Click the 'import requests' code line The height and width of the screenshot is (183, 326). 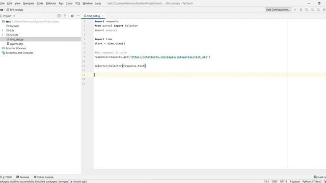point(106,21)
